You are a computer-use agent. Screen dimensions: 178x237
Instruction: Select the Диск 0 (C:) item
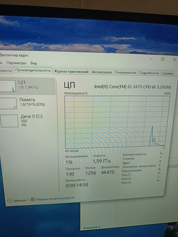28,121
